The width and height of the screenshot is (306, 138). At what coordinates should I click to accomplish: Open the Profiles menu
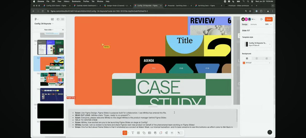[x=86, y=1]
